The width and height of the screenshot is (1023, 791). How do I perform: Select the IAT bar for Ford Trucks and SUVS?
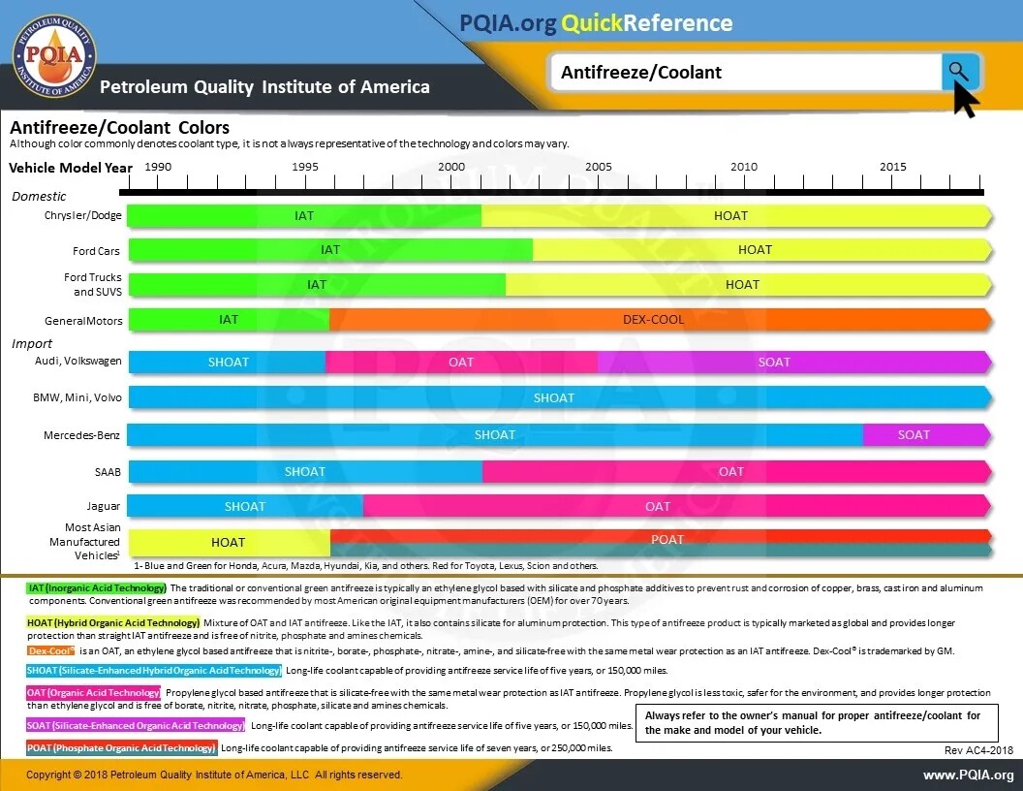[x=317, y=285]
